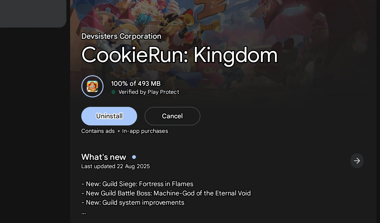Image resolution: width=380 pixels, height=223 pixels.
Task: Click the What's new section heading
Action: (104, 157)
